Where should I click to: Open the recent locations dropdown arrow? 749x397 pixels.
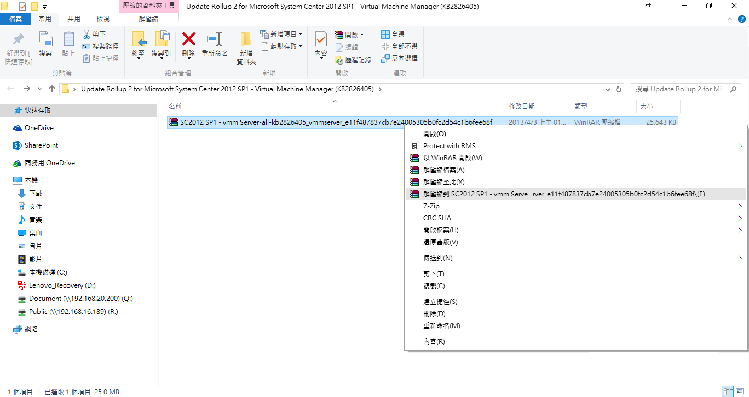tap(39, 89)
